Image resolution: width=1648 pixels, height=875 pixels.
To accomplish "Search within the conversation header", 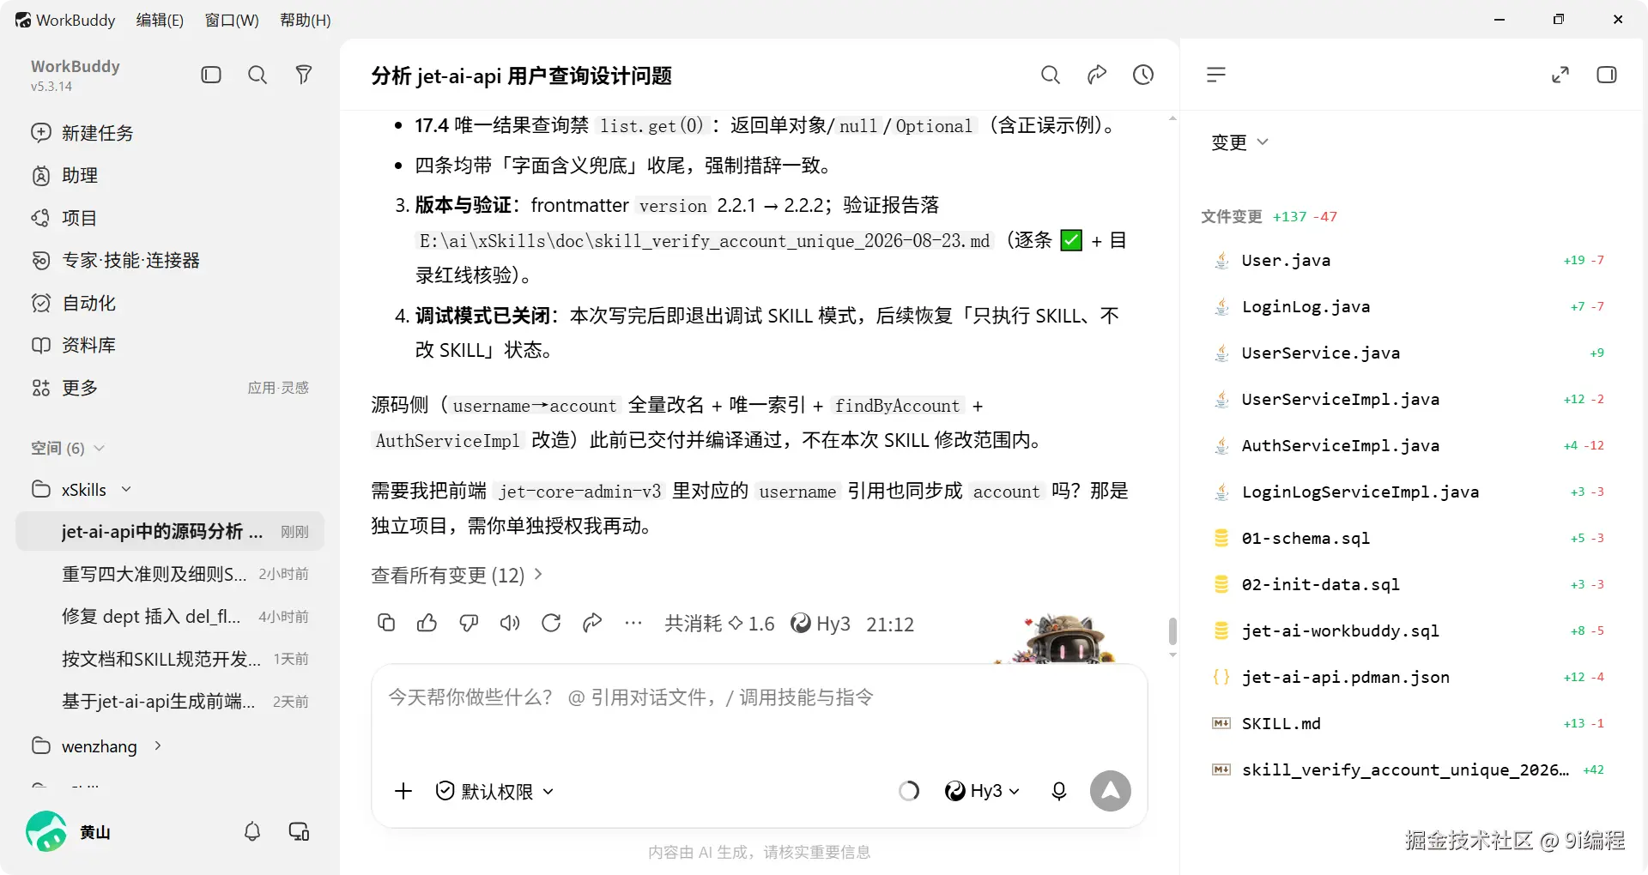I will pos(1051,75).
